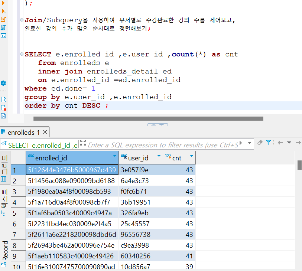Open the SQL console terminal icon

3,36
